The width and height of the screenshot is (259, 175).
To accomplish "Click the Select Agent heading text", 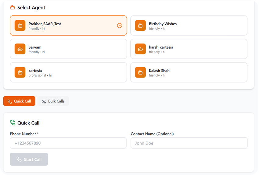I will click(x=31, y=8).
